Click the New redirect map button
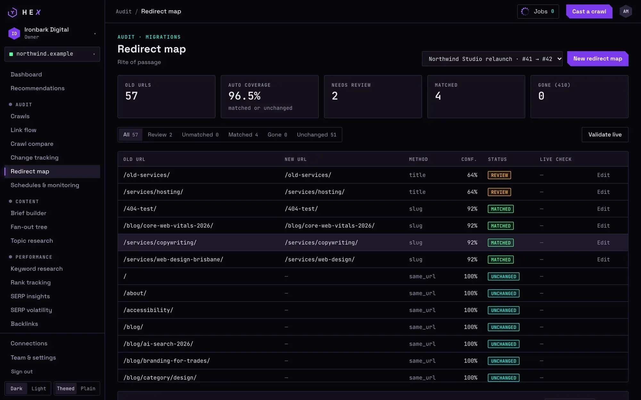 click(598, 59)
